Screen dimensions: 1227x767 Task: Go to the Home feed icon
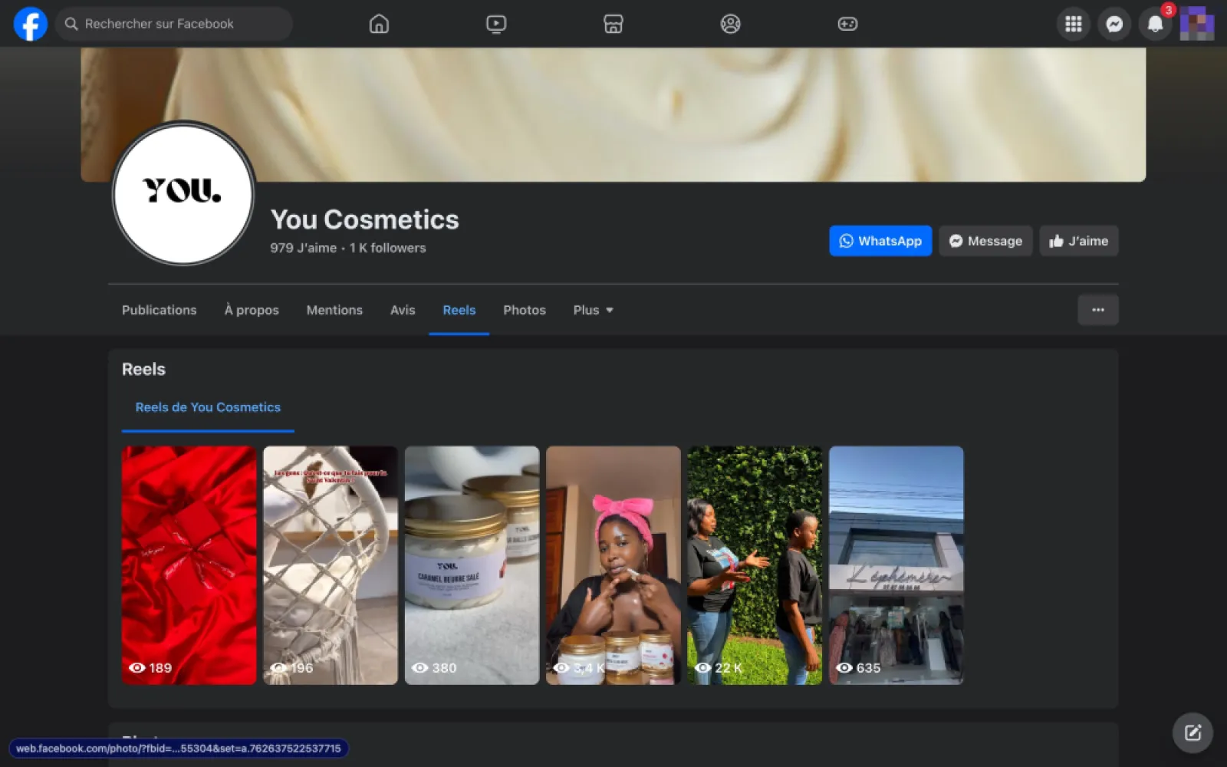point(379,24)
